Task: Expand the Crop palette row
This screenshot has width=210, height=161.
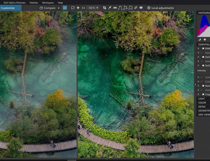Action: point(198,94)
